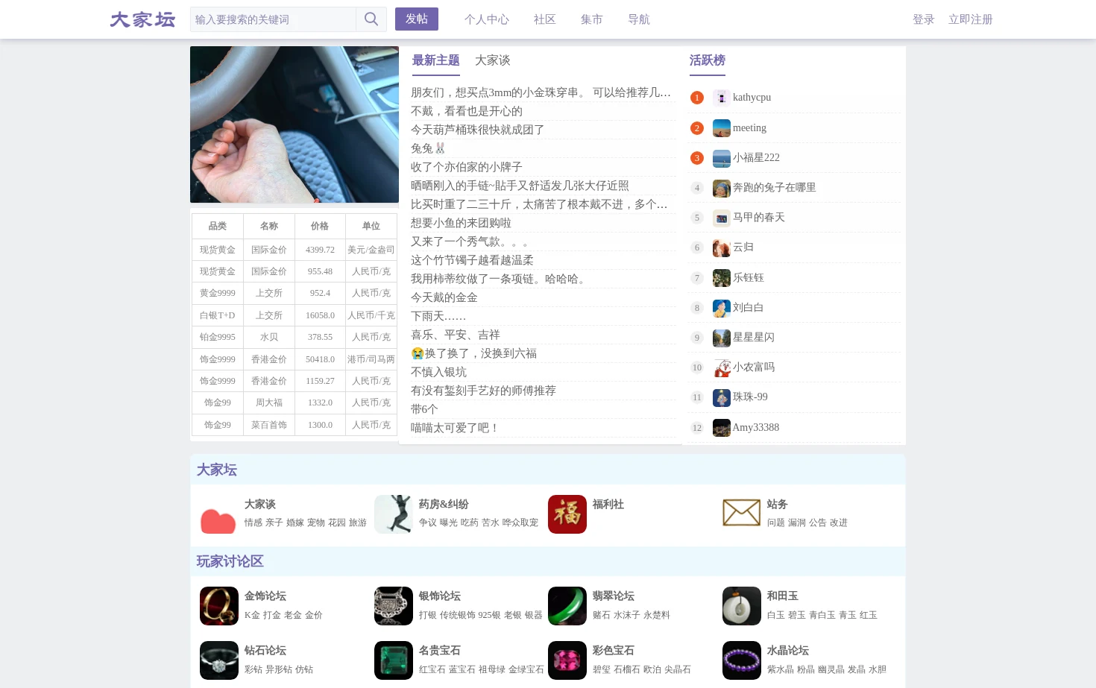Click the hand photo banner image
Viewport: 1096px width, 688px height.
295,124
